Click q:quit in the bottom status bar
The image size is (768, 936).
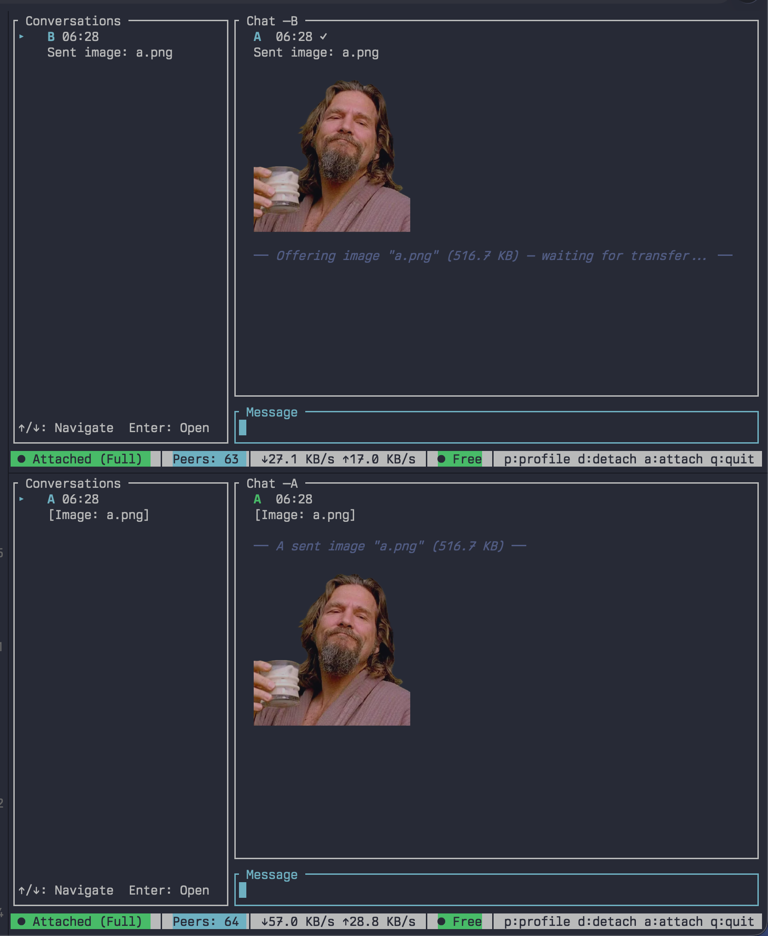[x=732, y=921]
